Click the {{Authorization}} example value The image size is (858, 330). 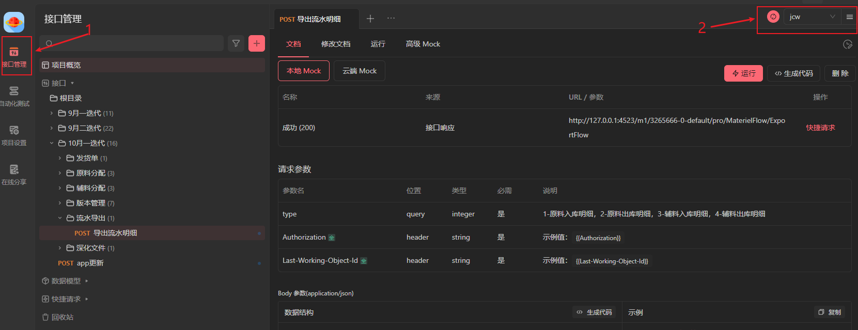[598, 238]
